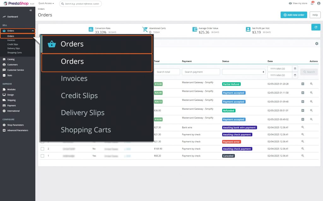Focus the top product search box
This screenshot has height=201, width=323.
tap(80, 4)
